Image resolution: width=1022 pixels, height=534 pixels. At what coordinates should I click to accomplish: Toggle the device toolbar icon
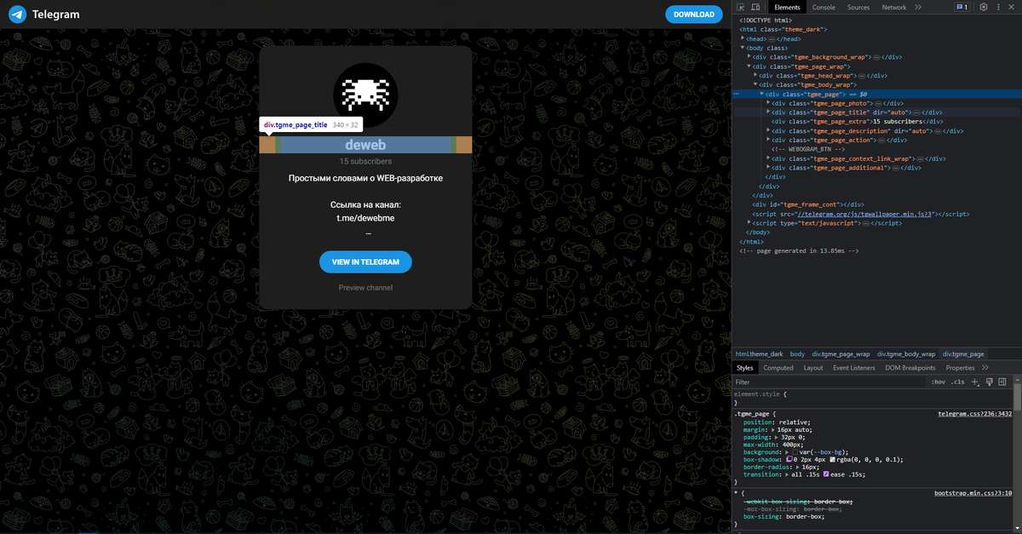tap(755, 7)
